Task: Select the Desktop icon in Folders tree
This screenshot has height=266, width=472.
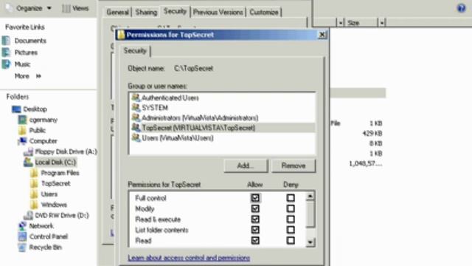Action: tap(16, 109)
